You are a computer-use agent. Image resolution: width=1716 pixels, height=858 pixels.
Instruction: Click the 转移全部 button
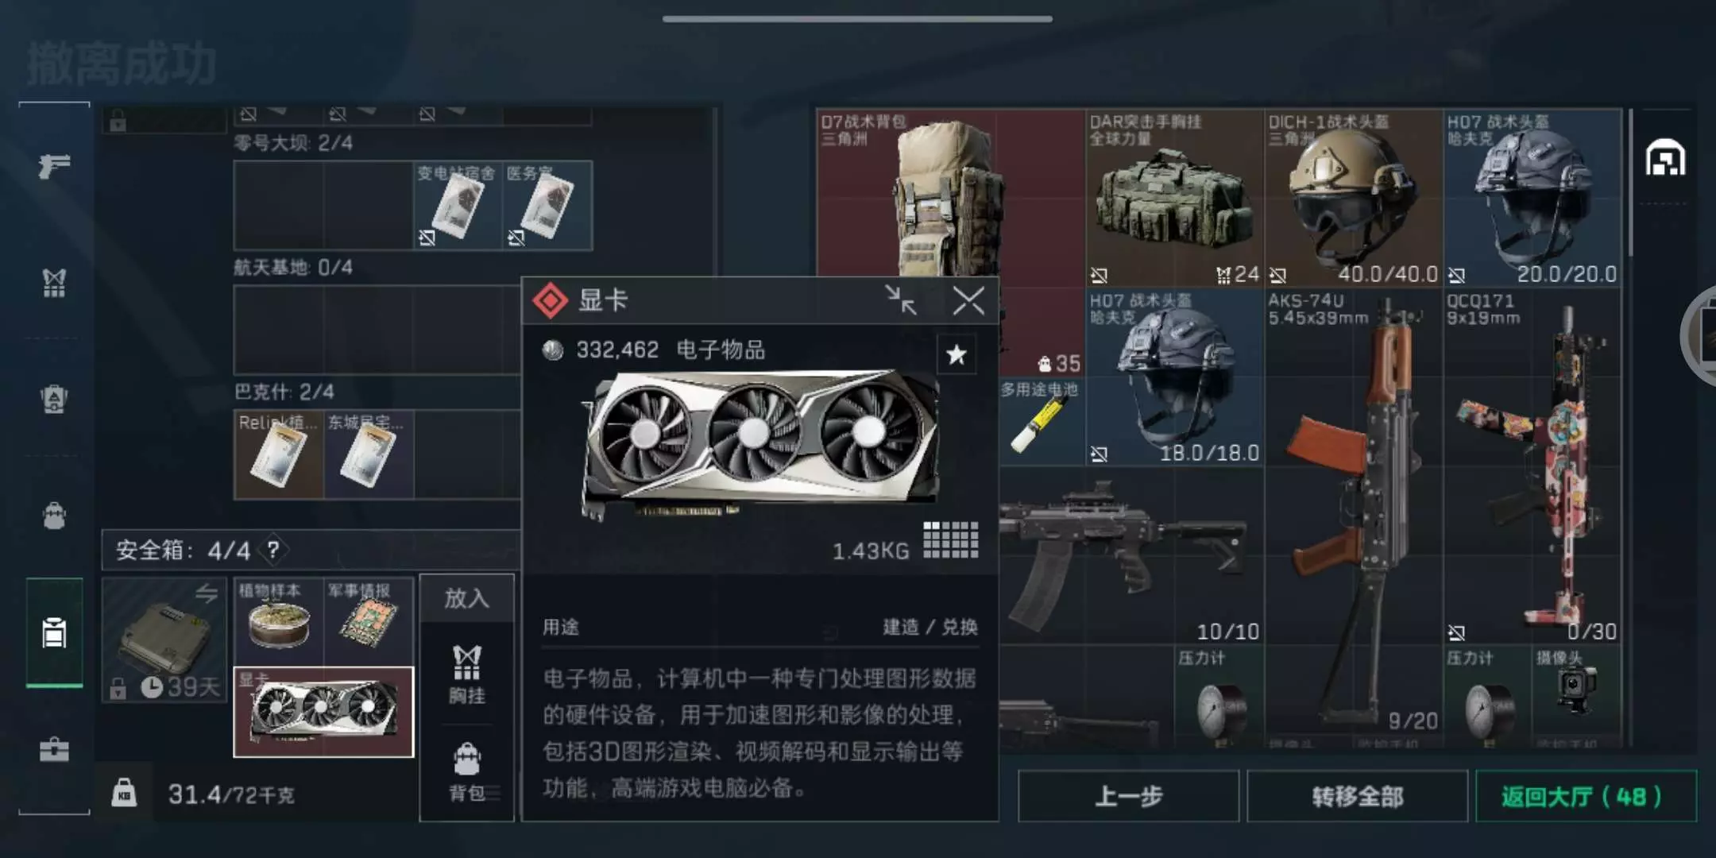1357,796
